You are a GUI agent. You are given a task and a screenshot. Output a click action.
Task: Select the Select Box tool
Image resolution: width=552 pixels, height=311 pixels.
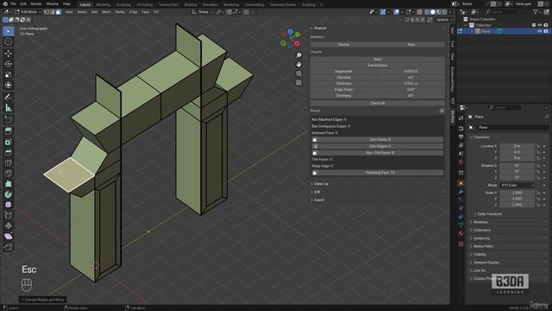(x=9, y=31)
